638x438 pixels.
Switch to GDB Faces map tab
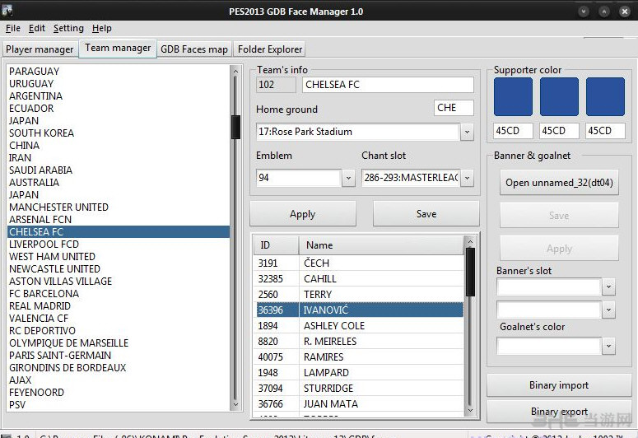click(x=194, y=49)
